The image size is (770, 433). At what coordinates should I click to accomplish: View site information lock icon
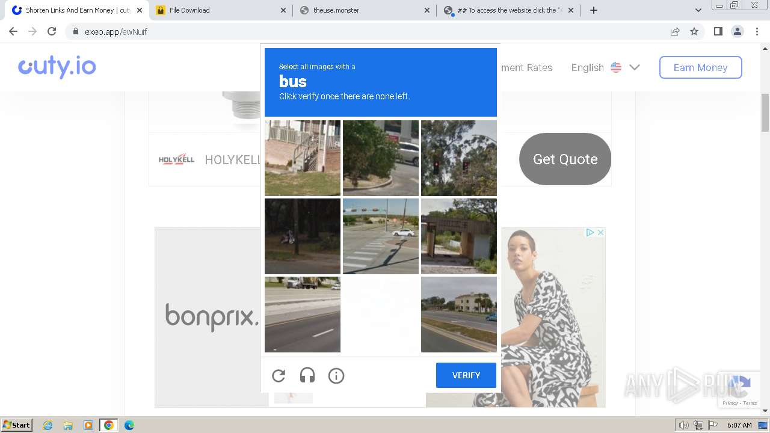tap(75, 32)
